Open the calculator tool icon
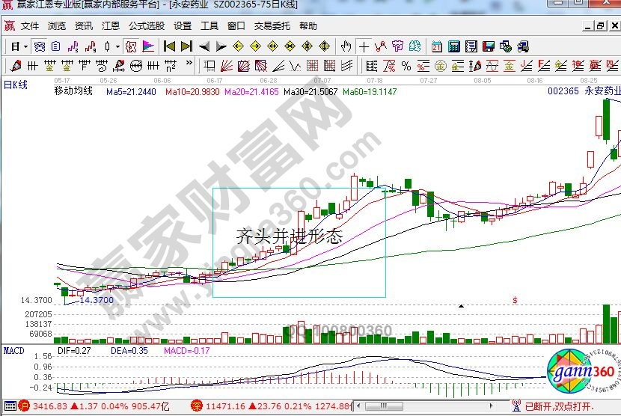Viewport: 621px width, 416px height. [x=453, y=46]
